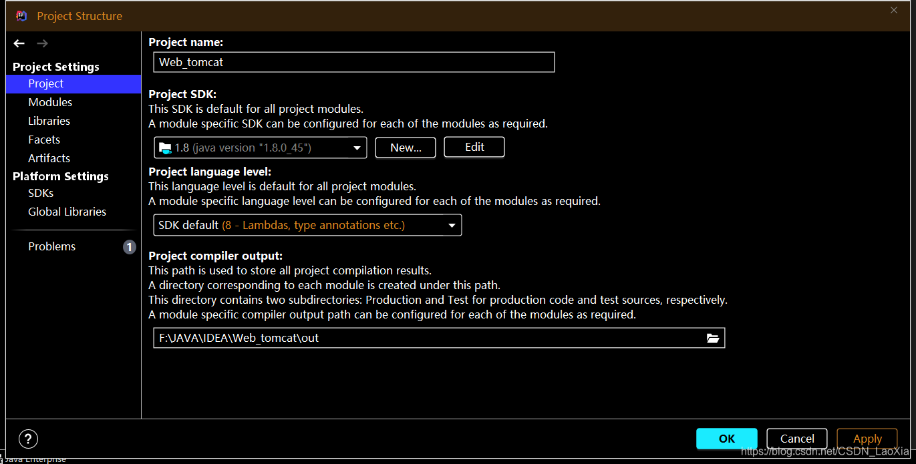This screenshot has width=916, height=464.
Task: Select Facets in Project Settings
Action: click(x=44, y=139)
